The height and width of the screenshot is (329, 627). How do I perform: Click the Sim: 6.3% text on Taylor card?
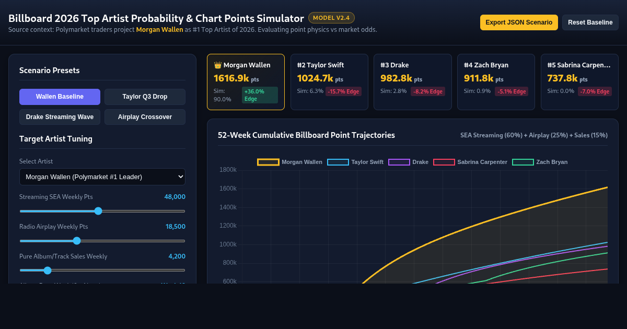tap(310, 91)
